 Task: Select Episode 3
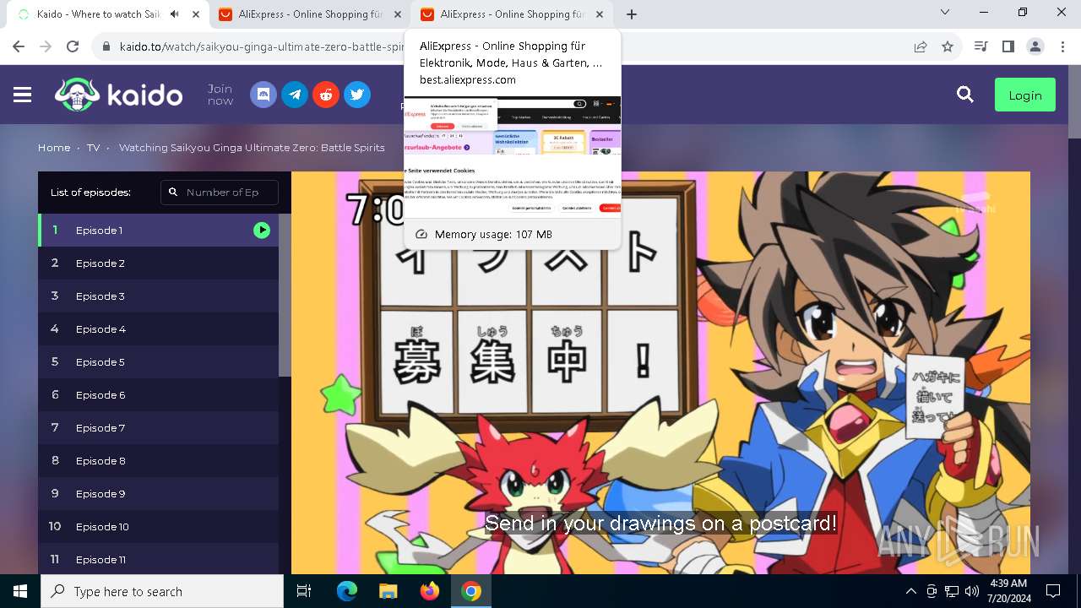pos(158,296)
